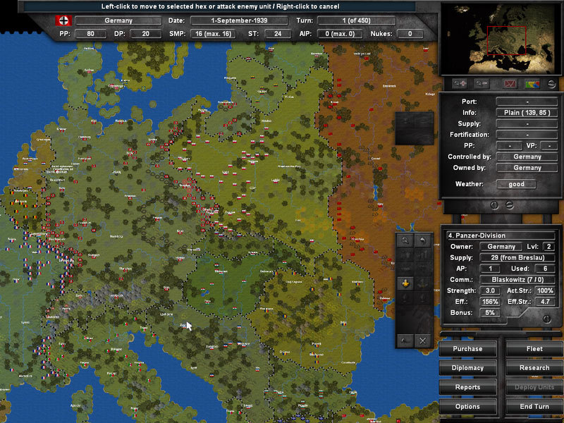Screen dimensions: 564x423
Task: Click the globe icon beside the map mode buttons
Action: point(551,84)
